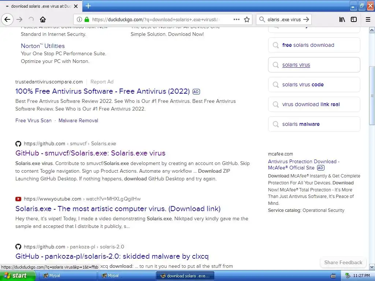375x281 pixels.
Task: Click the 11:27 PM clock
Action: pos(361,276)
